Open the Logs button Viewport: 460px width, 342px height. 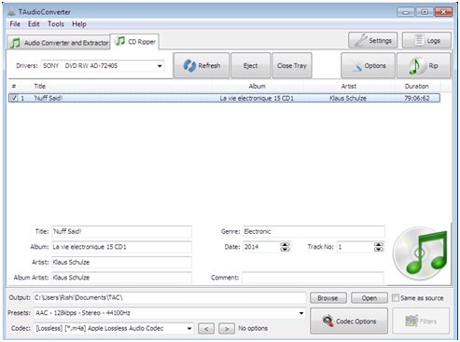(x=426, y=40)
